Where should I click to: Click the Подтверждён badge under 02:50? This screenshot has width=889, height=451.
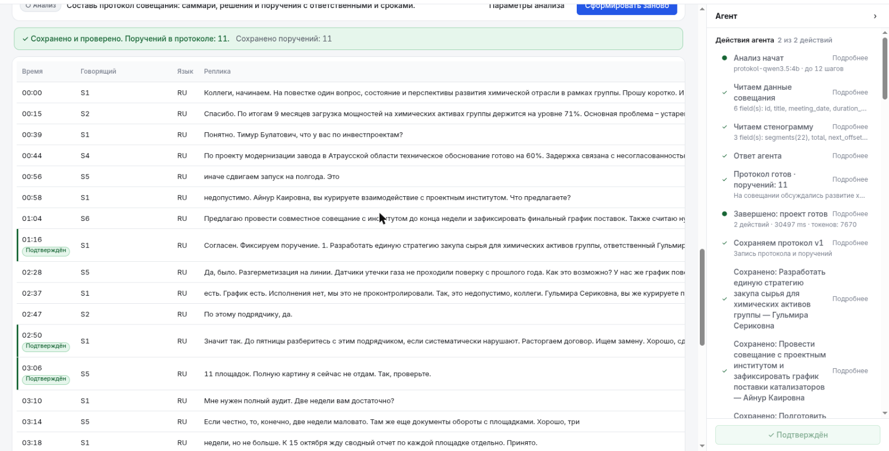(46, 346)
